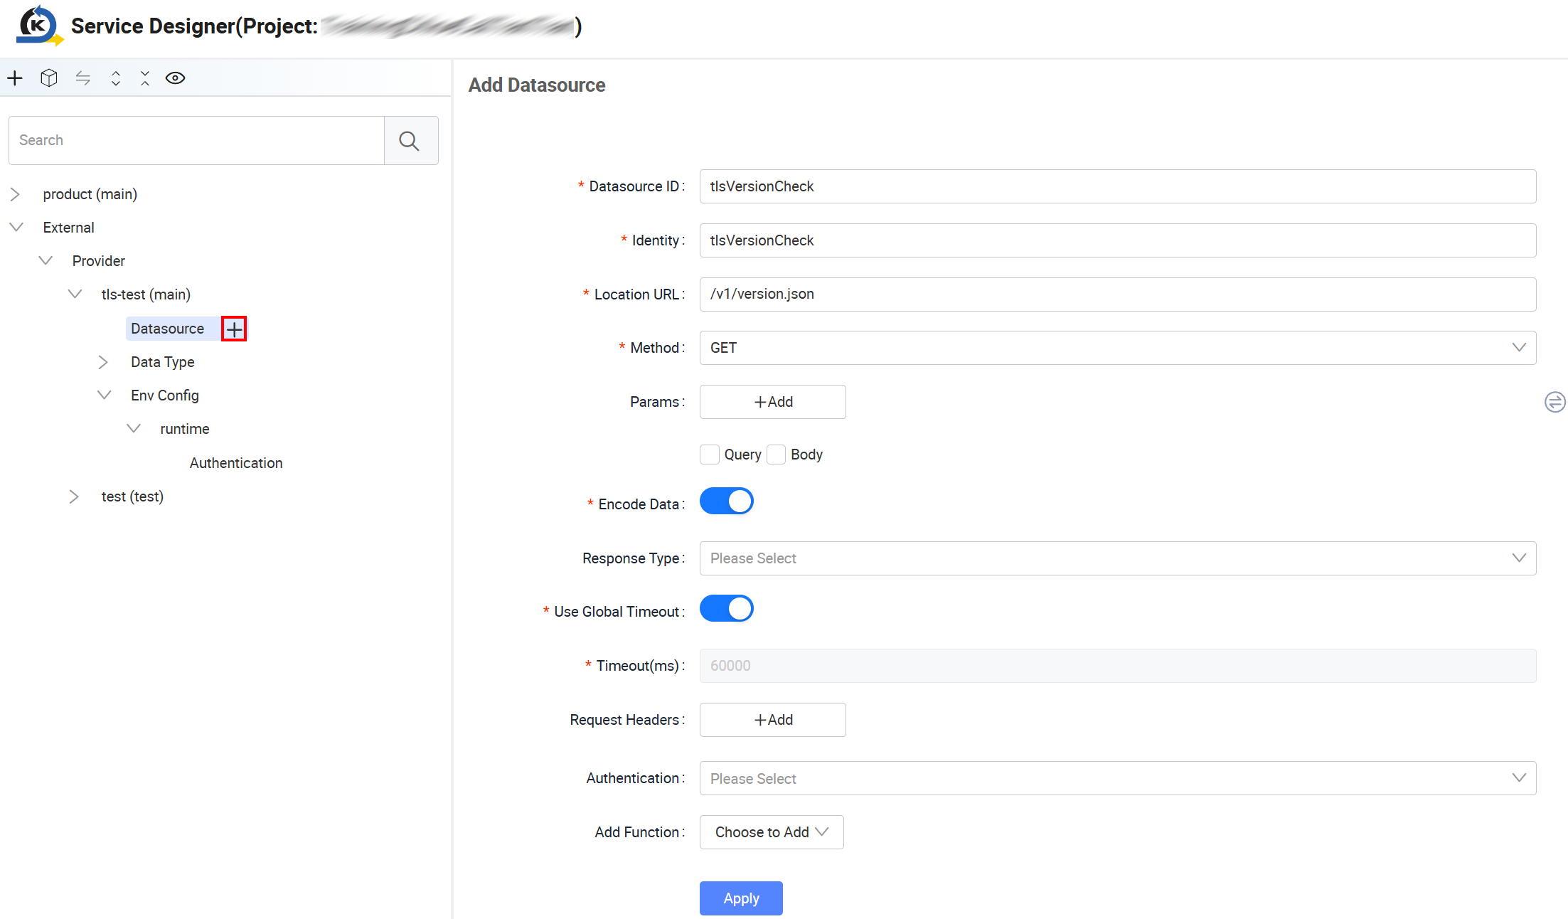Select the Data Type tree item
Screen dimensions: 1568x919
(x=163, y=362)
